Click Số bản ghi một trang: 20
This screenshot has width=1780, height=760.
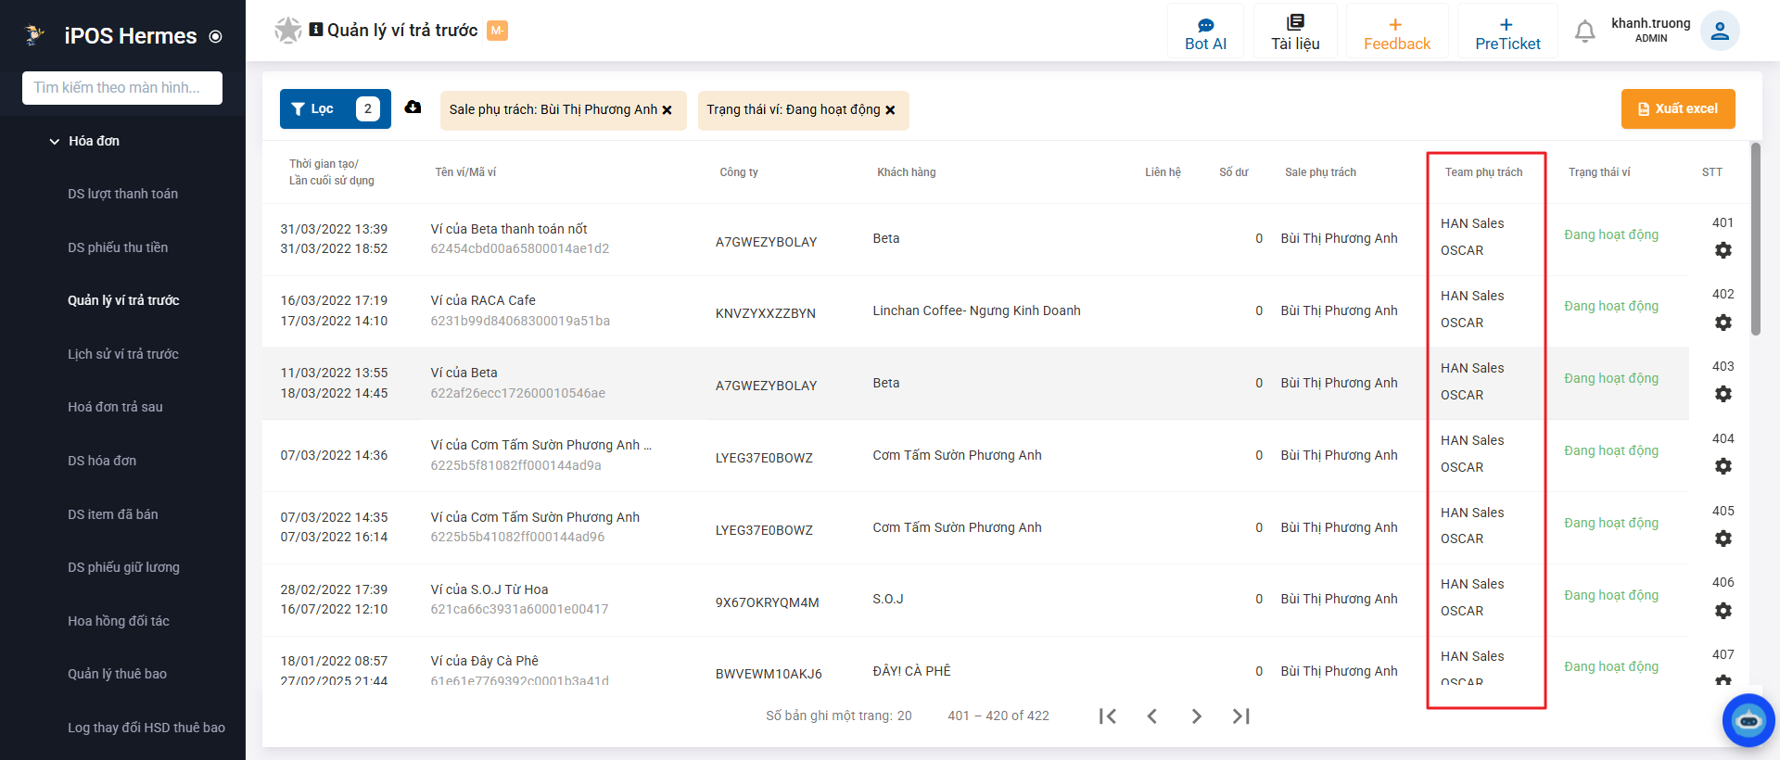(839, 716)
